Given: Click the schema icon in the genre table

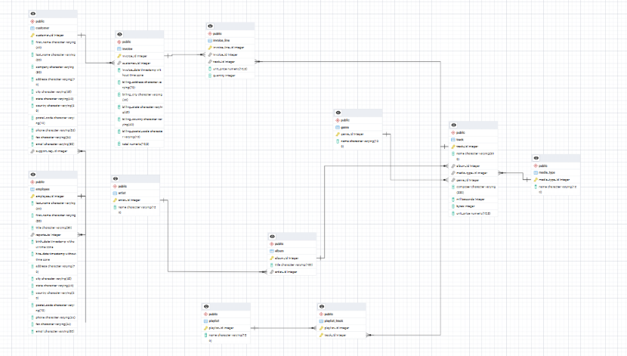Looking at the screenshot, I should (x=338, y=120).
